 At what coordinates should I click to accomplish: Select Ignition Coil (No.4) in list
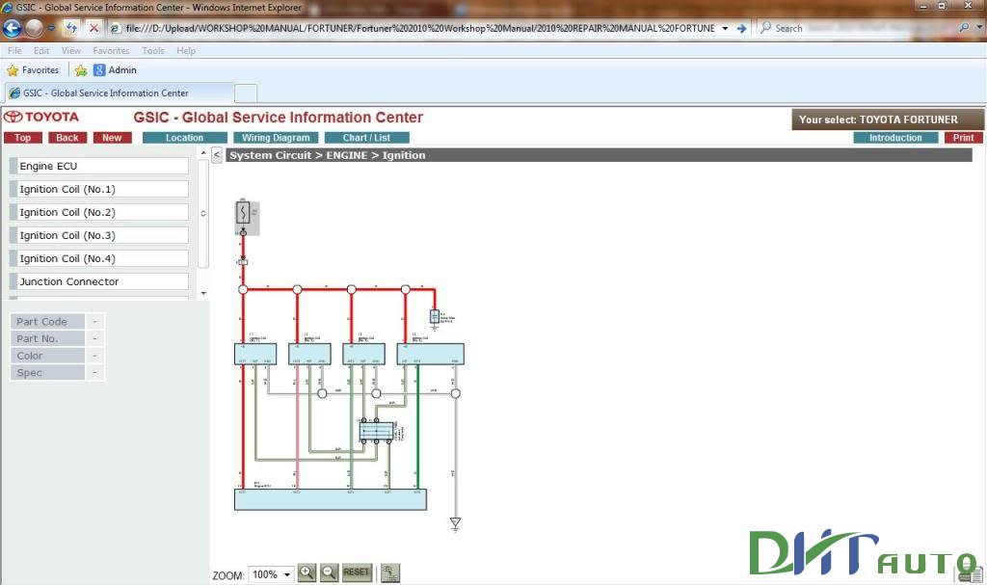99,259
